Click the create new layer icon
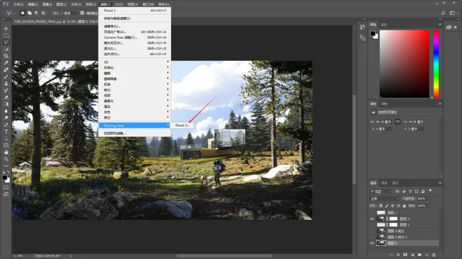 tap(426, 255)
